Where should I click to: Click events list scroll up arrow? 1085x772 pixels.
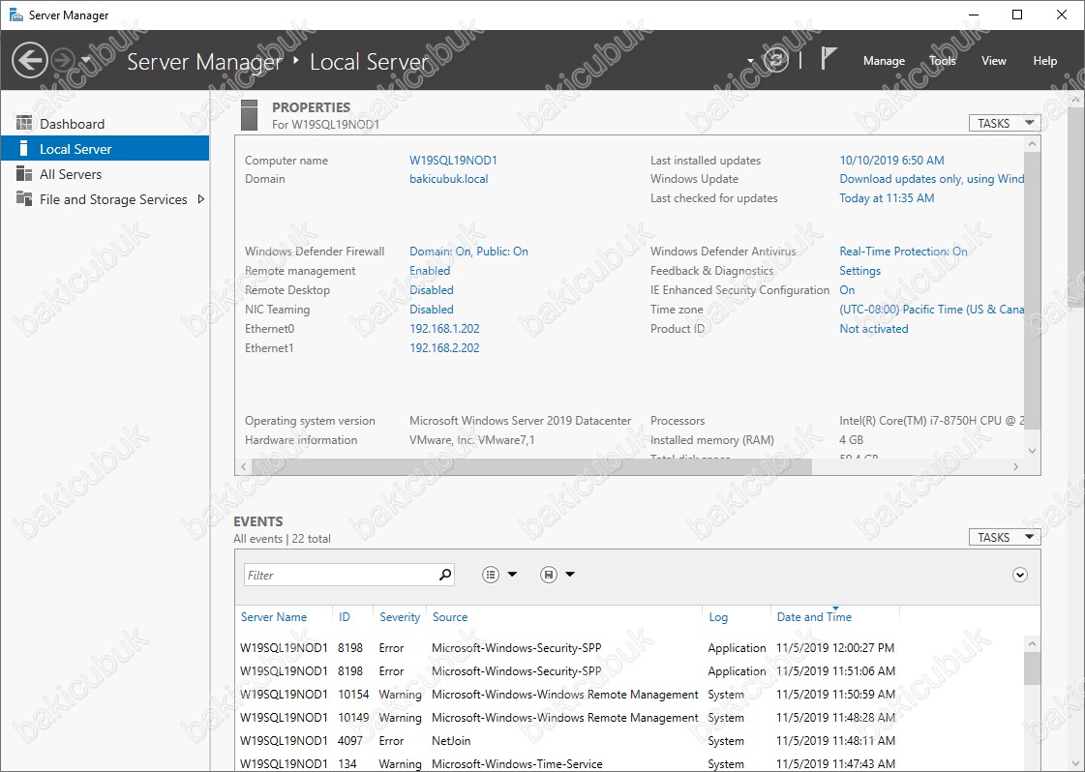(x=1032, y=644)
